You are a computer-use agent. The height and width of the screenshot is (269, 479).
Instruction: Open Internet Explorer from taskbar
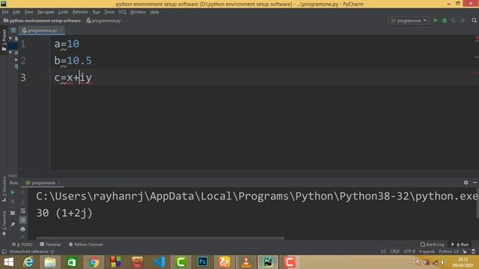pos(28,262)
